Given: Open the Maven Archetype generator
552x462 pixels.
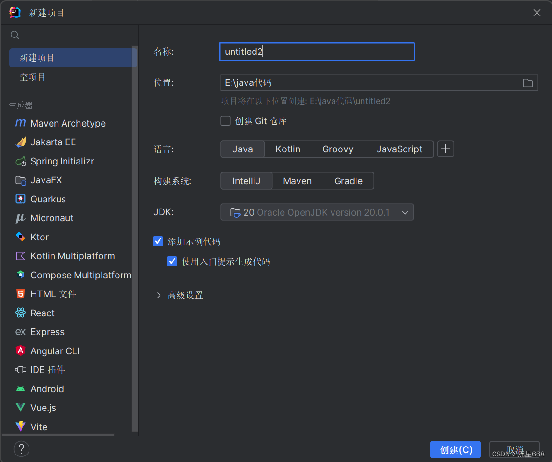Looking at the screenshot, I should tap(67, 123).
